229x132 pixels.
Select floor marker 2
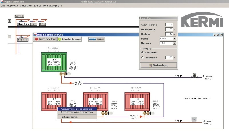tap(9, 21)
